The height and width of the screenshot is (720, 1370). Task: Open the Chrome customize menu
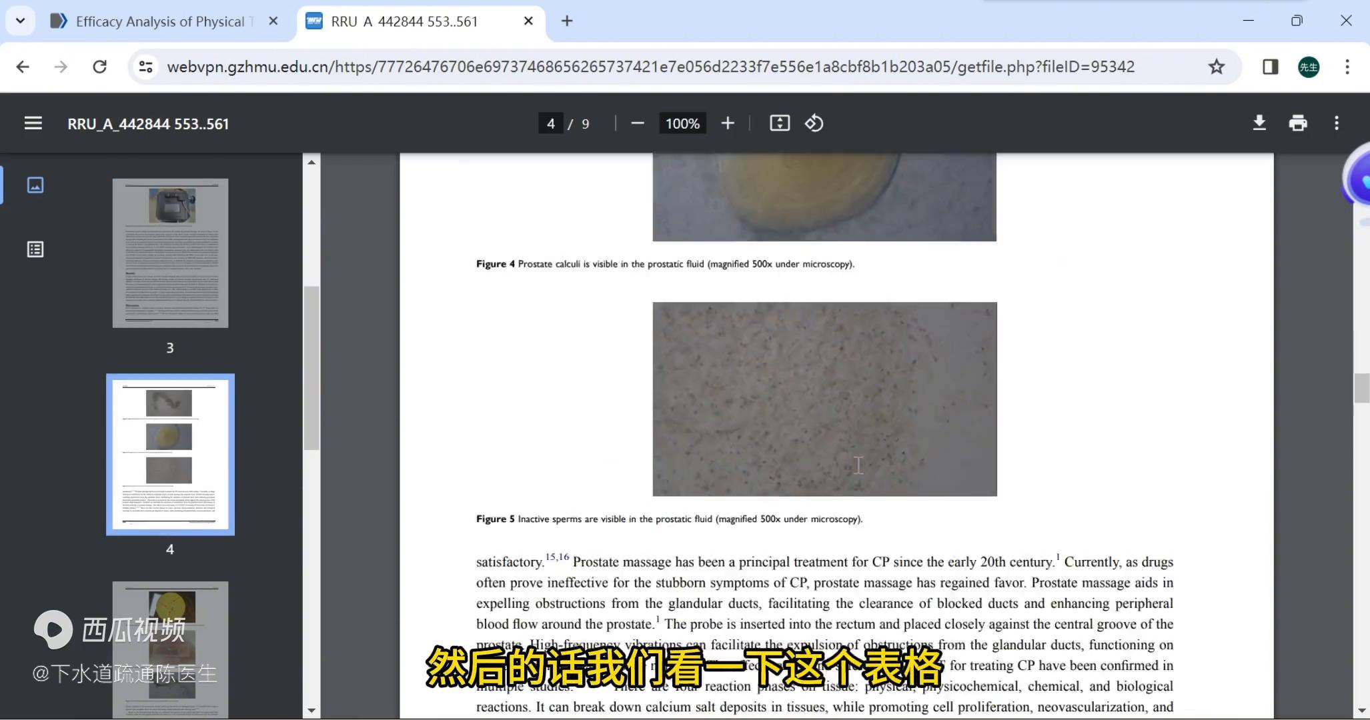1347,67
